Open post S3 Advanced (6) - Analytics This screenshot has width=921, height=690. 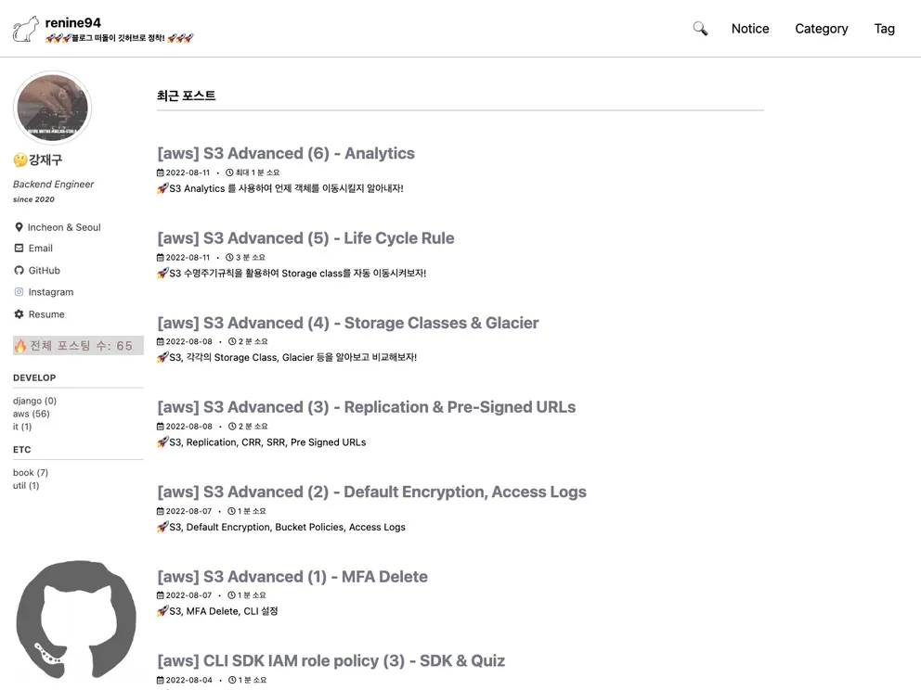[x=286, y=154]
